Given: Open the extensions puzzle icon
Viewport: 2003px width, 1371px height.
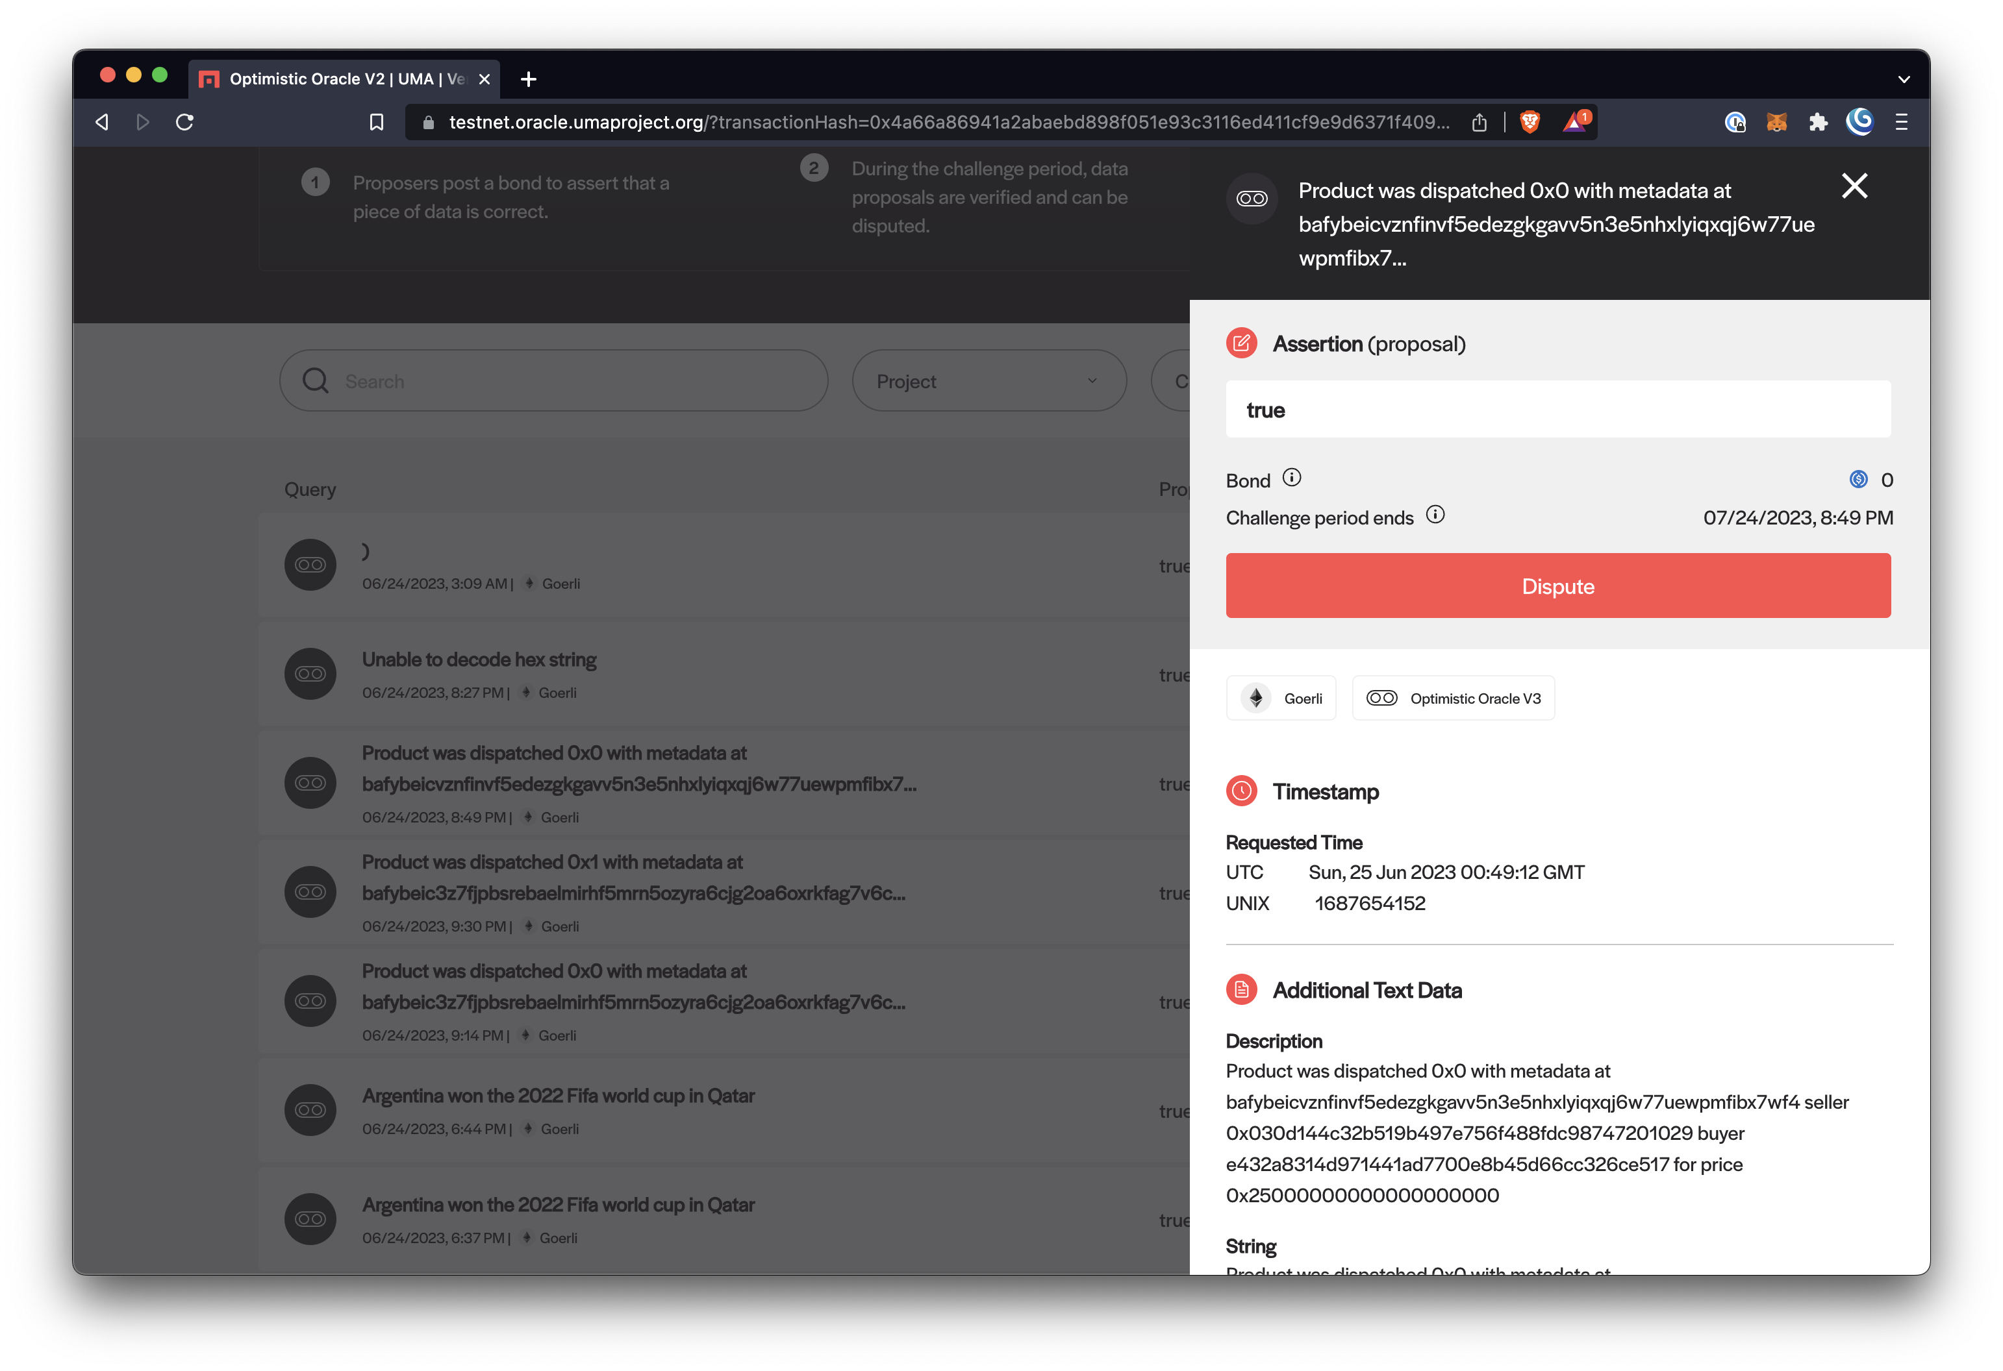Looking at the screenshot, I should click(x=1818, y=122).
